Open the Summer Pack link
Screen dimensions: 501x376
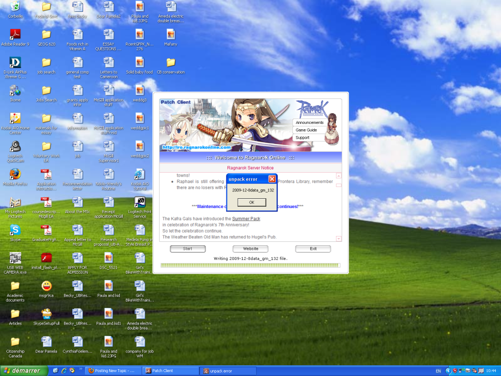246,219
